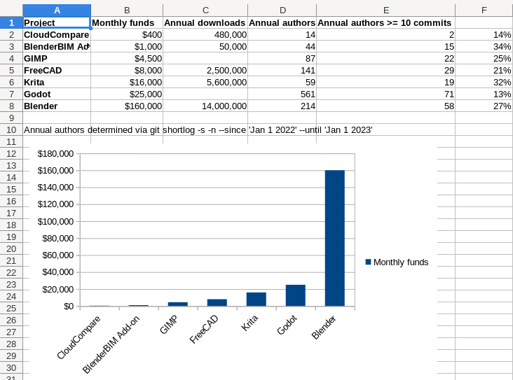This screenshot has width=513, height=380.
Task: Click the CloudCompare axis label in chart
Action: [x=78, y=337]
